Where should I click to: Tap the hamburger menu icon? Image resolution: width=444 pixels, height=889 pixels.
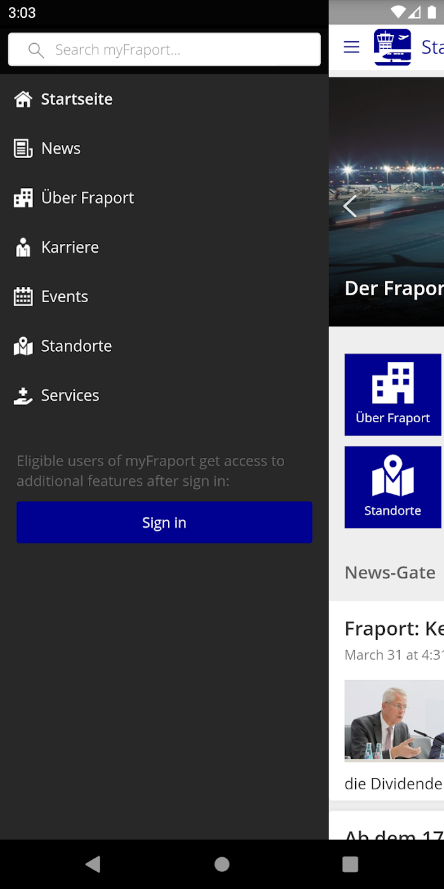(x=351, y=47)
